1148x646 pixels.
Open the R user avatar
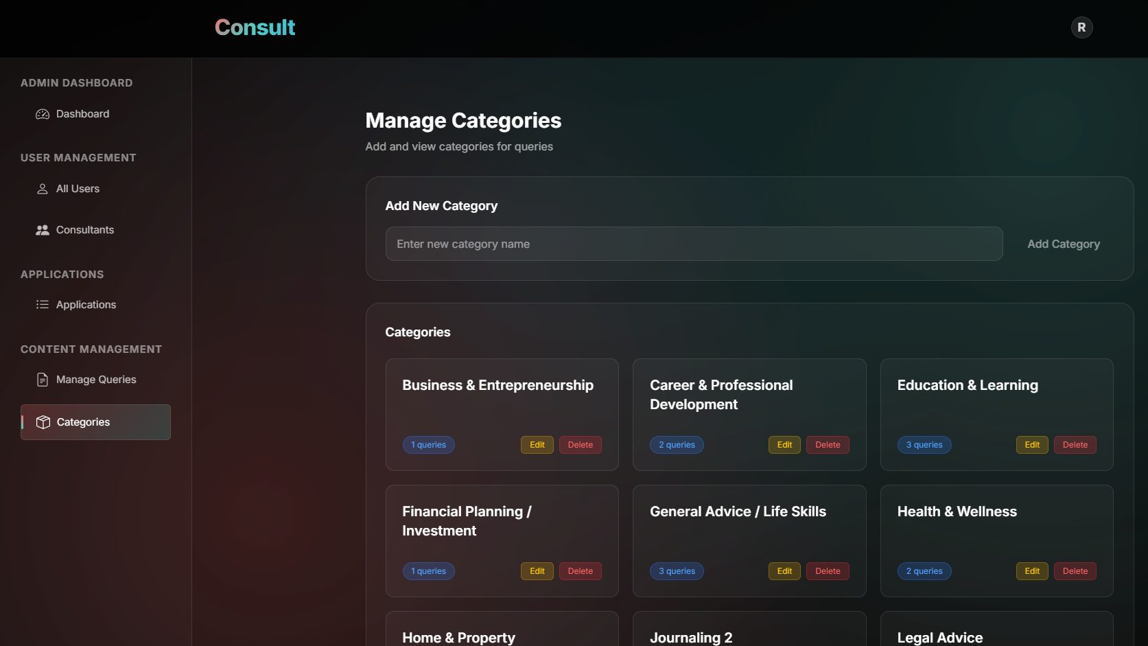[1081, 27]
